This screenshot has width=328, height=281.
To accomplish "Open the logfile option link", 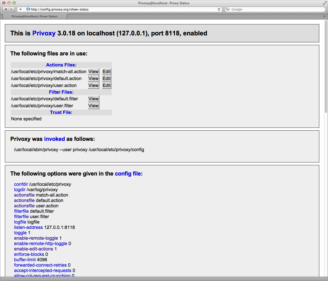I will (x=20, y=222).
